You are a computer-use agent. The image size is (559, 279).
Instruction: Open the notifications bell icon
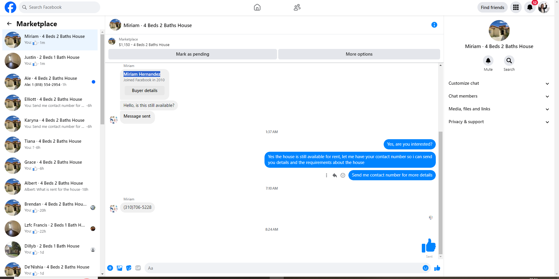coord(530,7)
